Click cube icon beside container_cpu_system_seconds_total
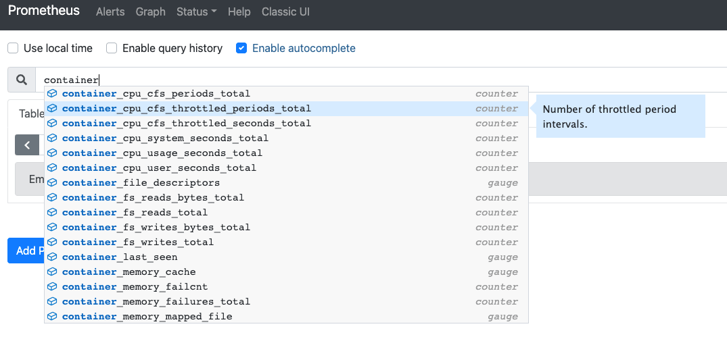727x364 pixels. tap(52, 138)
